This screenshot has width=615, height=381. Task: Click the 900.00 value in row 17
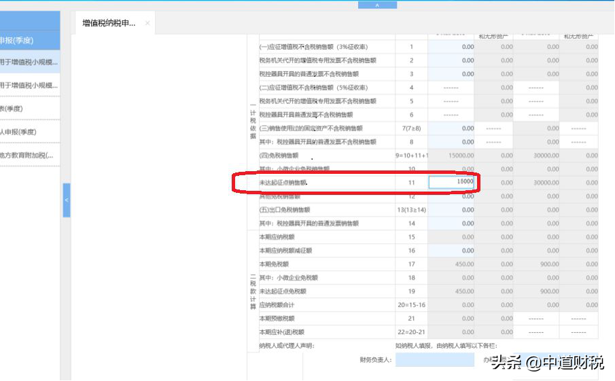[x=550, y=264]
